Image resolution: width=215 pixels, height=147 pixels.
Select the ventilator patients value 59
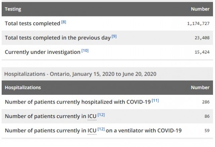pos(207,131)
